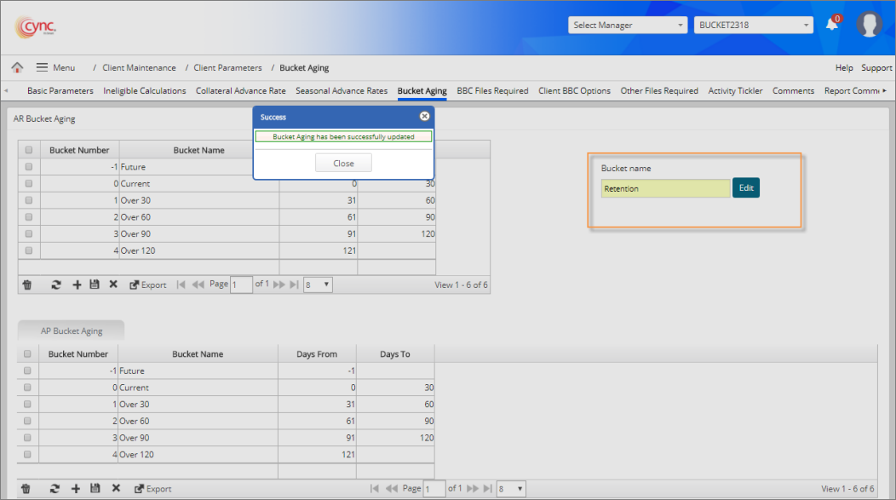896x500 pixels.
Task: Open the Ineligible Calculations tab
Action: (x=145, y=91)
